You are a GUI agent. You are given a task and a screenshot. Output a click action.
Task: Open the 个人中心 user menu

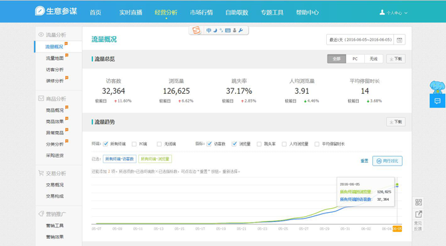tap(393, 13)
